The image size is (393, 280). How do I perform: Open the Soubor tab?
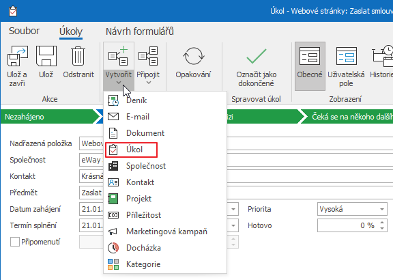coord(24,31)
